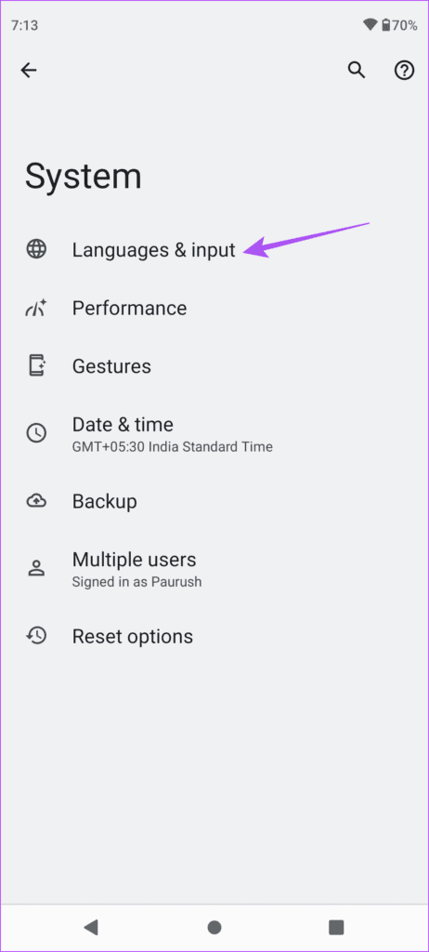The width and height of the screenshot is (429, 952).
Task: Go to Backup settings
Action: click(214, 501)
